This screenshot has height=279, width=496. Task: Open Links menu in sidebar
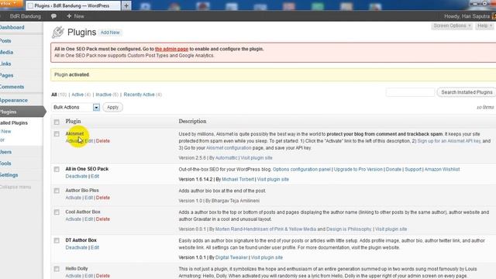[5, 64]
